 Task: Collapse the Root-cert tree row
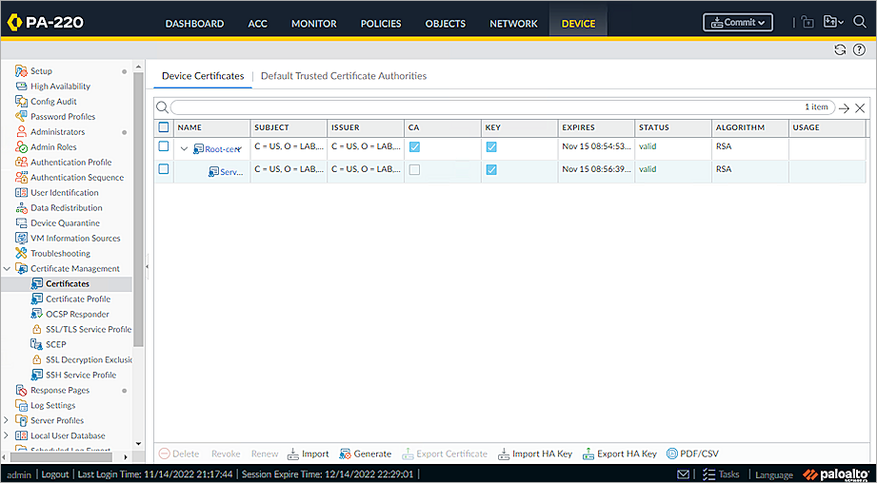pyautogui.click(x=185, y=149)
